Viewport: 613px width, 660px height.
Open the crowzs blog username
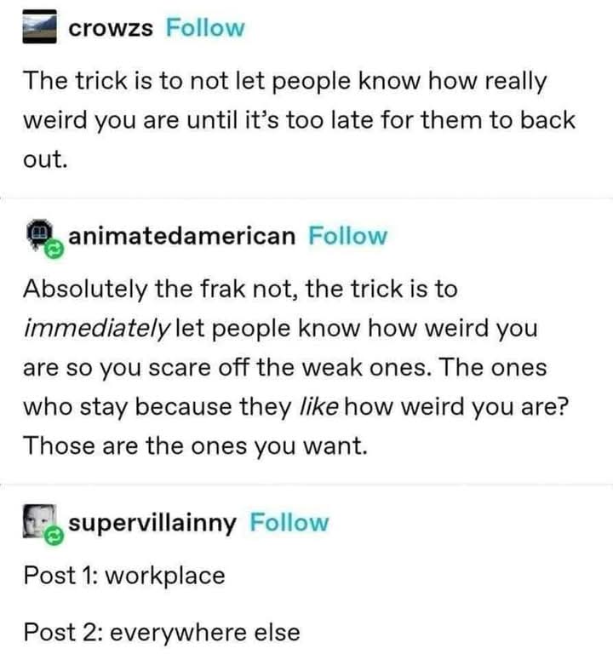coord(111,29)
